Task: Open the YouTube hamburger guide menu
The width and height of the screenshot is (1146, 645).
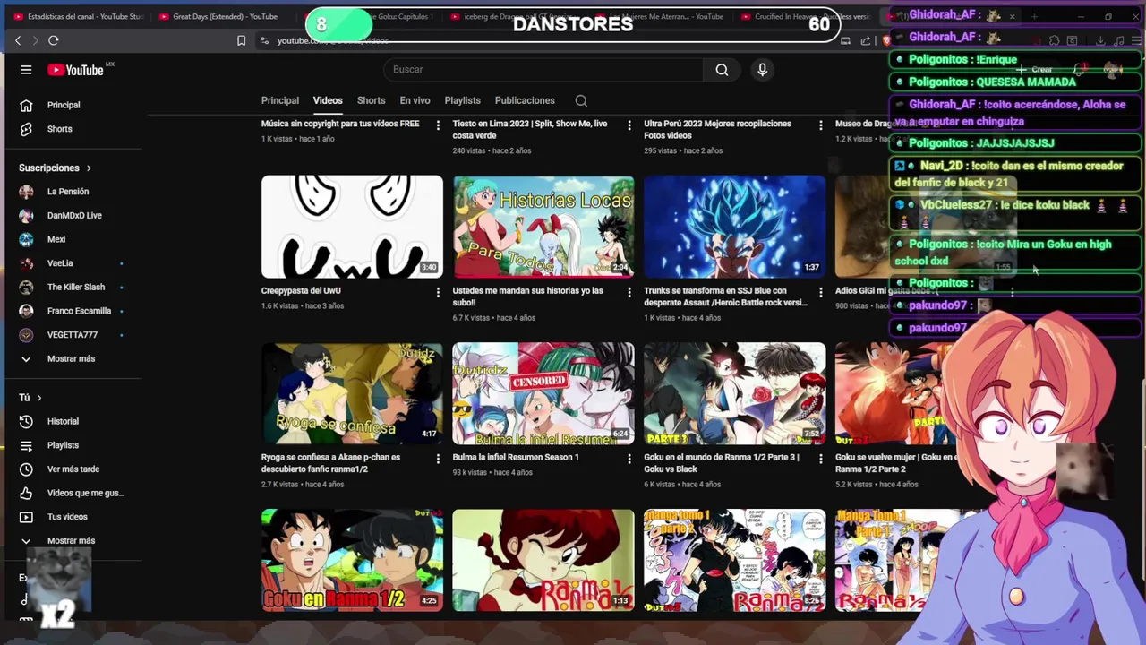Action: (x=26, y=70)
